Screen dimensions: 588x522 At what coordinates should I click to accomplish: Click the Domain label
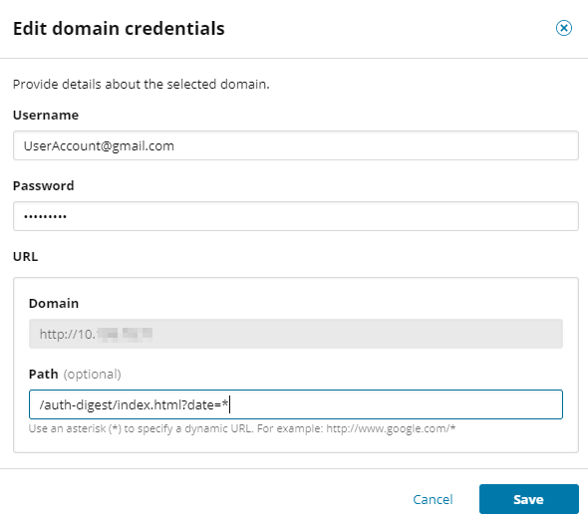(54, 303)
